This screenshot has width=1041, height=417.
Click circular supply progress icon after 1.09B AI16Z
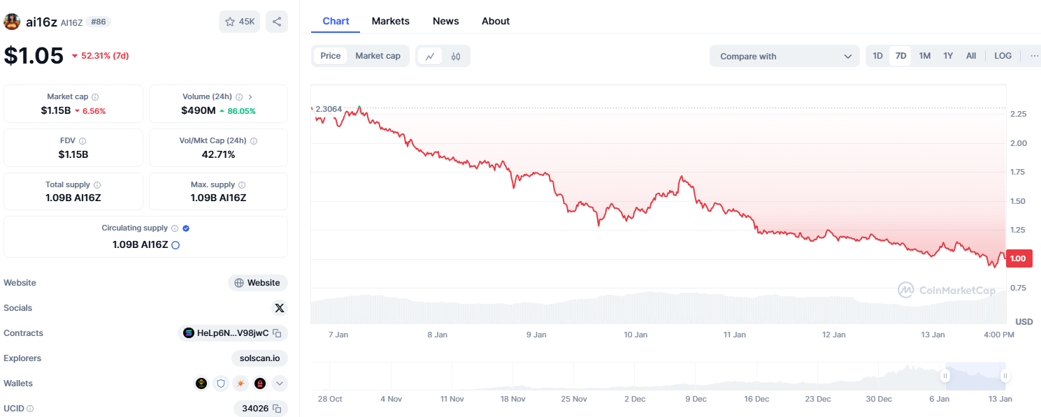(x=175, y=245)
